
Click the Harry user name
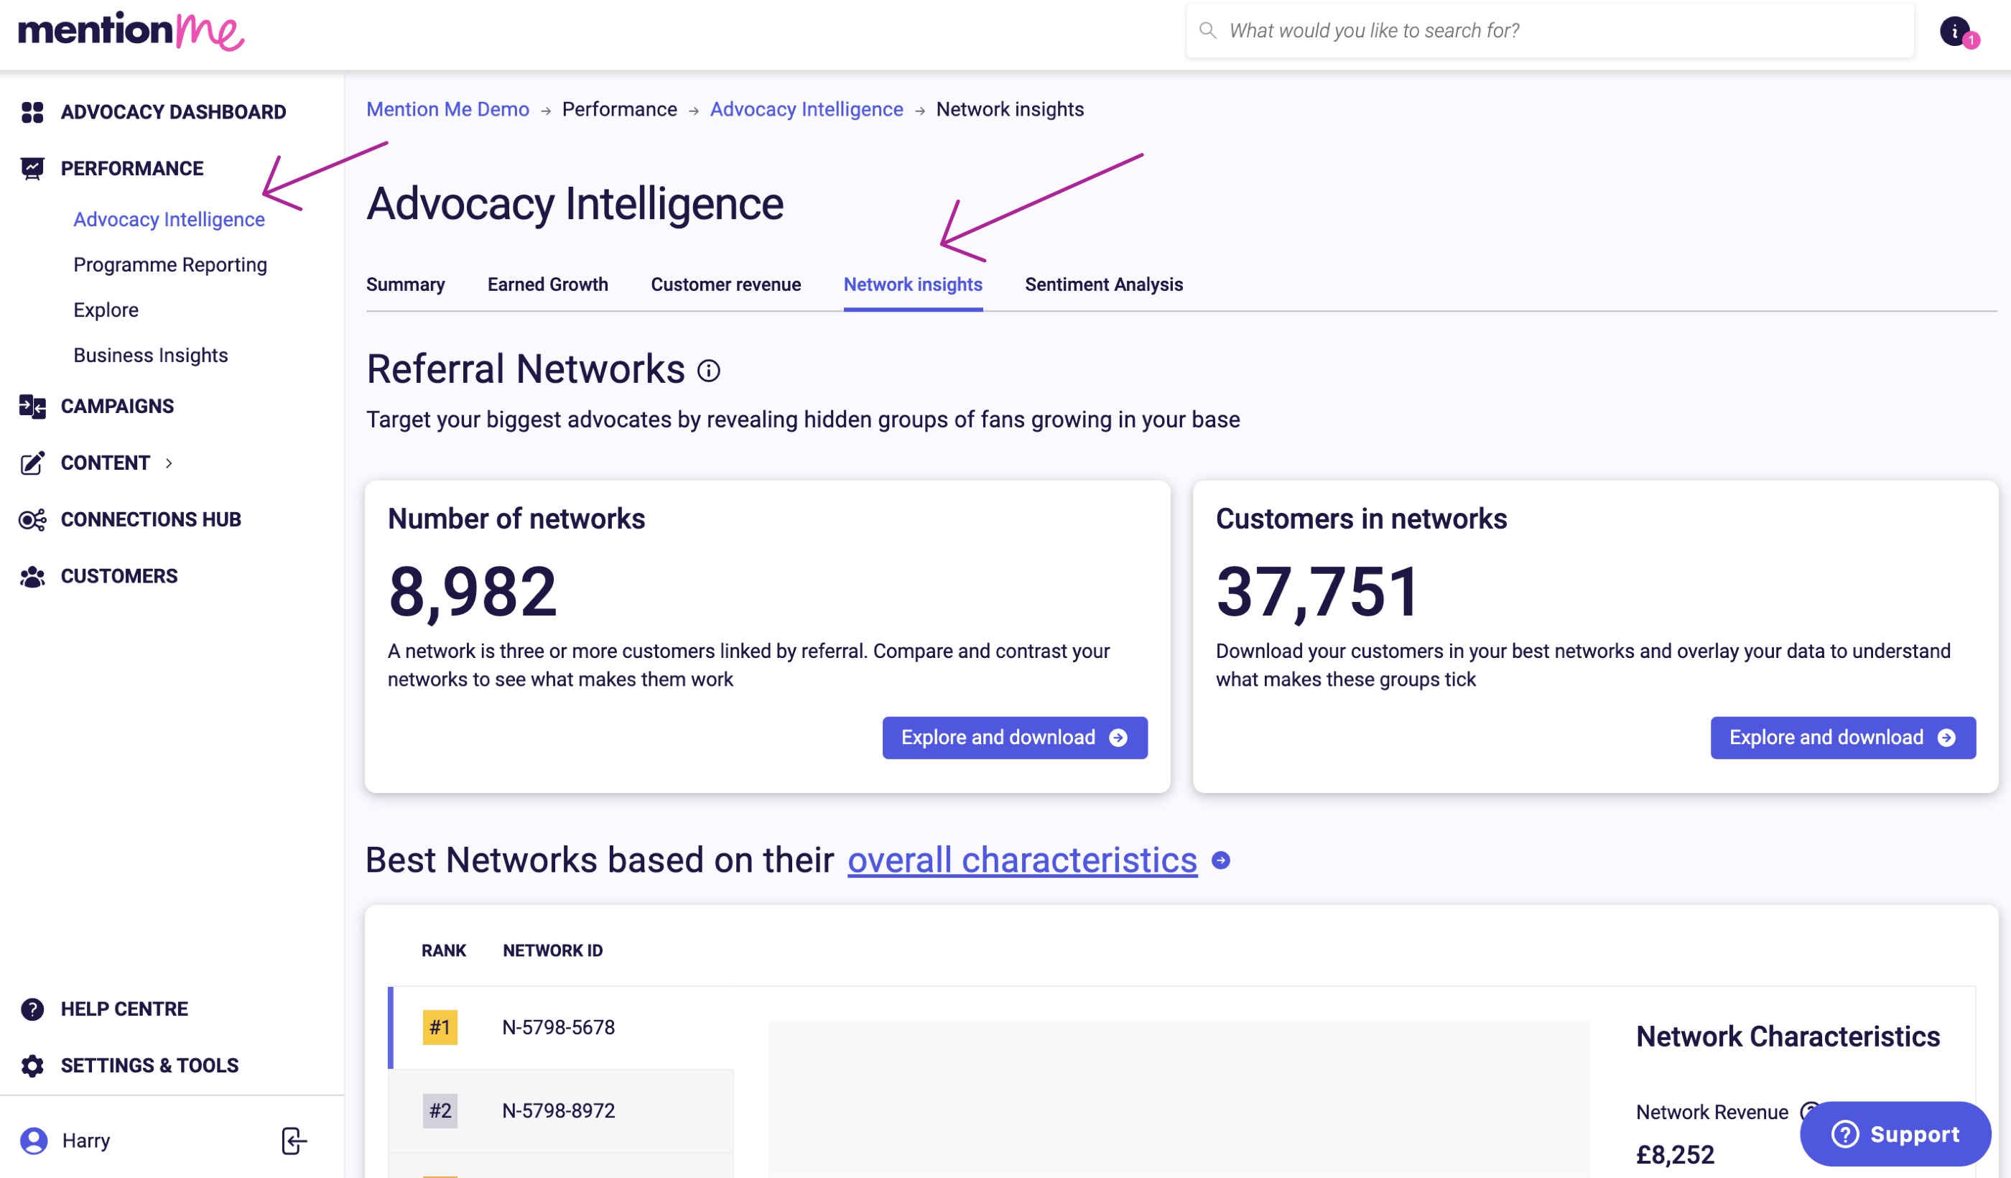pos(86,1141)
